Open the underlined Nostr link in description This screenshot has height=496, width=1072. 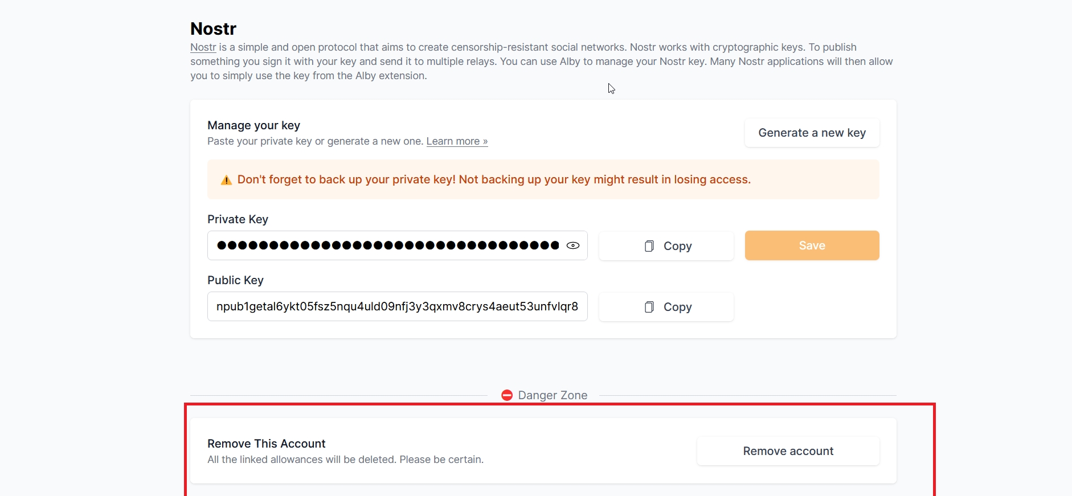coord(203,47)
